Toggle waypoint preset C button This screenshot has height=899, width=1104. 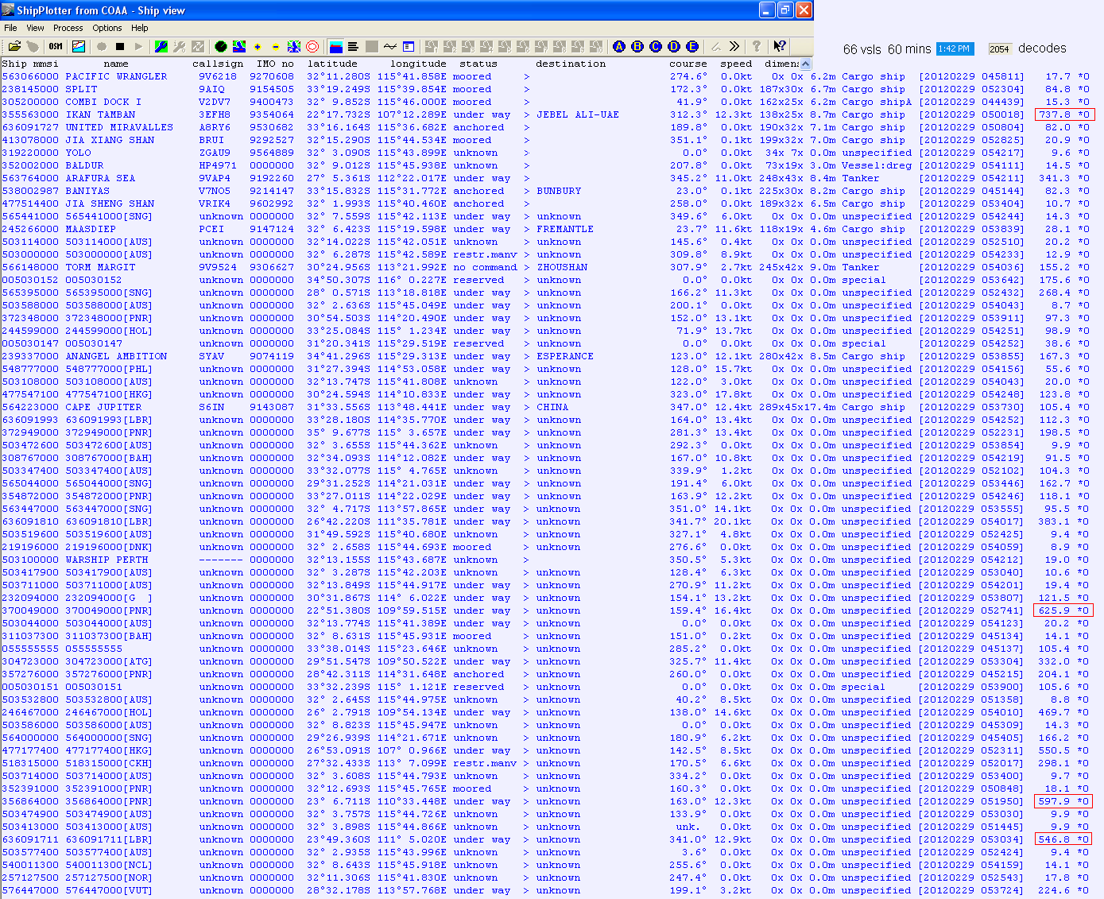tap(656, 47)
